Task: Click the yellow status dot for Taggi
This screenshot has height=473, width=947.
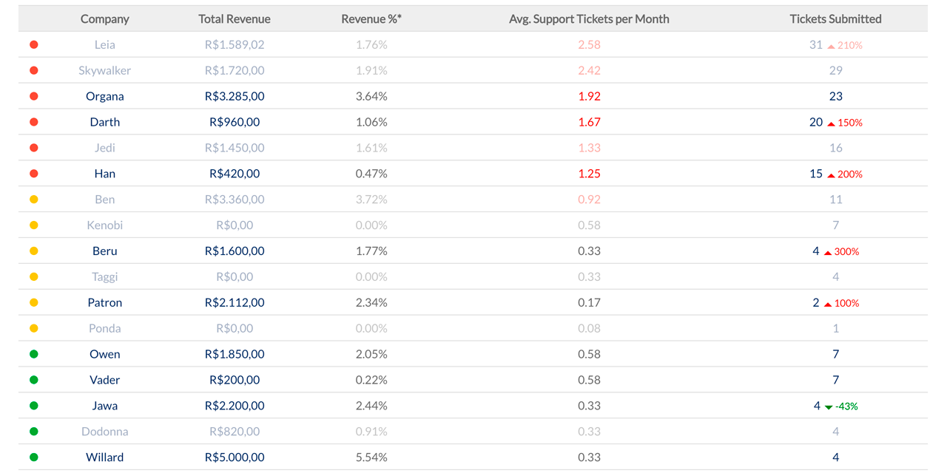Action: tap(33, 276)
